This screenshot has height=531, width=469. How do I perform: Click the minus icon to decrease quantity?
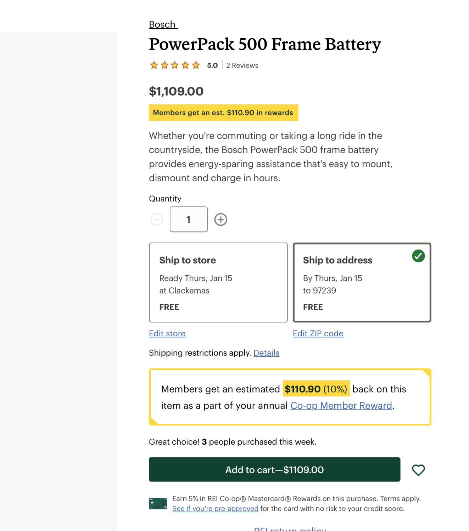[x=156, y=219]
